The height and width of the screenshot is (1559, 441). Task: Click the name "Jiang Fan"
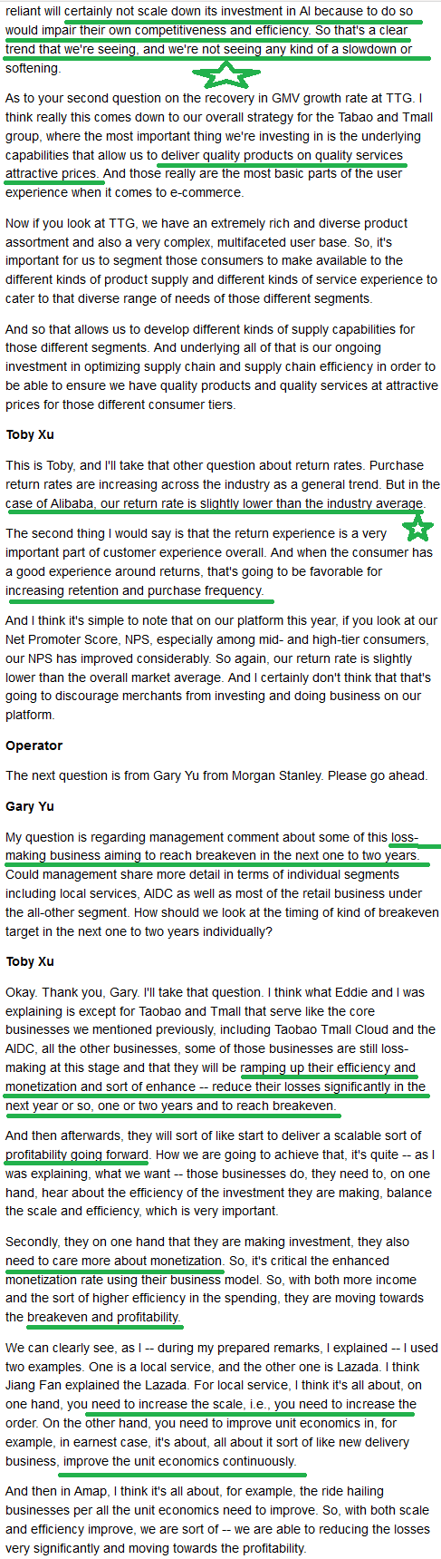(x=34, y=1405)
